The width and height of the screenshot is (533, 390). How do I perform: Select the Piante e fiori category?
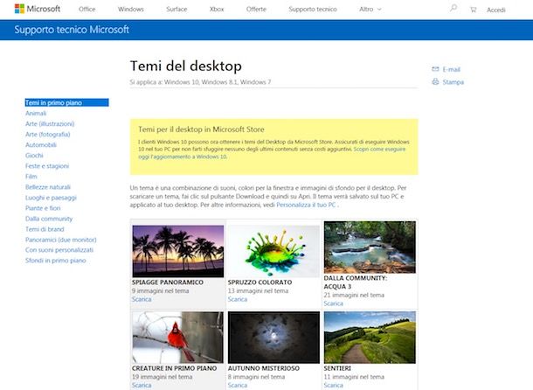coord(43,208)
